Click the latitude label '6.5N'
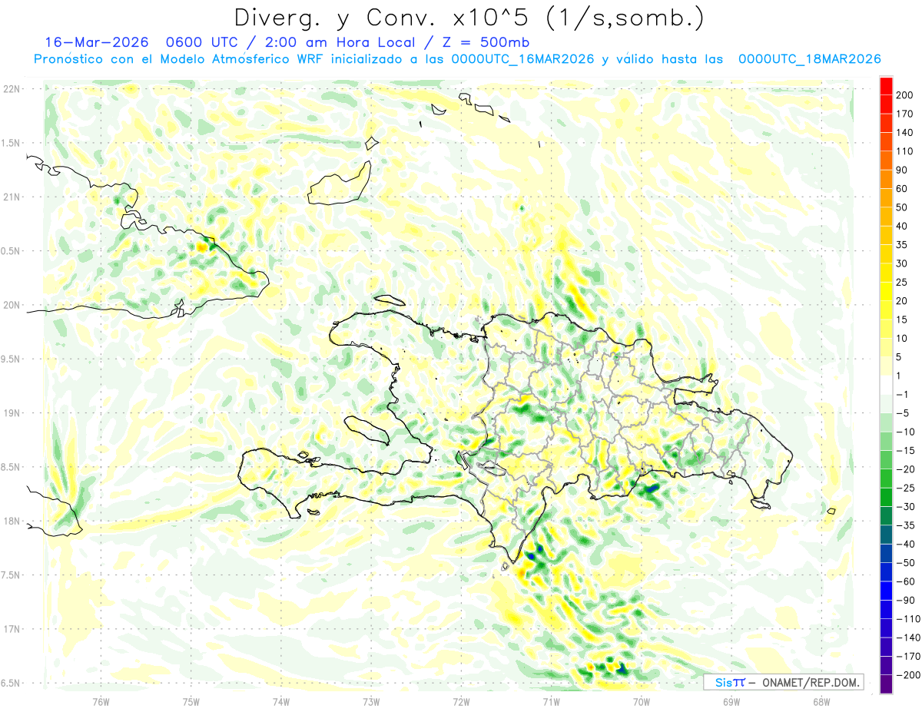 [11, 683]
